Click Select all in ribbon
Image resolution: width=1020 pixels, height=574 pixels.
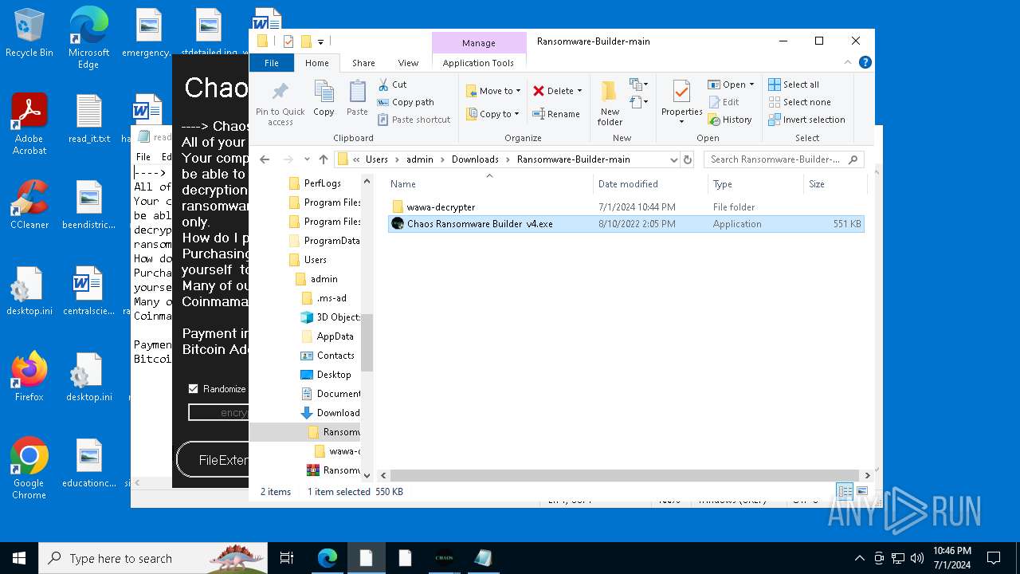(793, 85)
